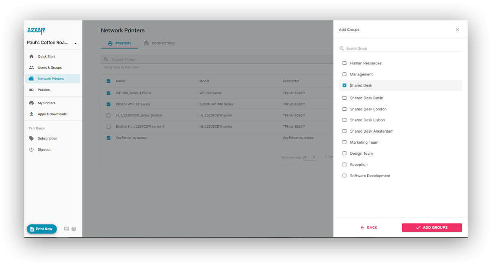Click the AnyPrinter by ezeep connector cell
Viewport: 492px width, 266px height.
(298, 138)
